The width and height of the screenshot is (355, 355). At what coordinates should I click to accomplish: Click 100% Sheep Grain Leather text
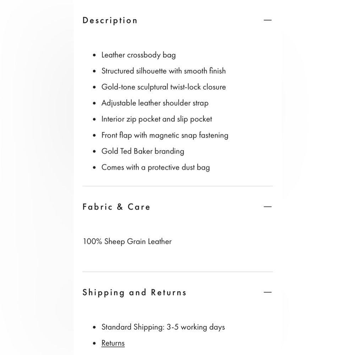(127, 241)
